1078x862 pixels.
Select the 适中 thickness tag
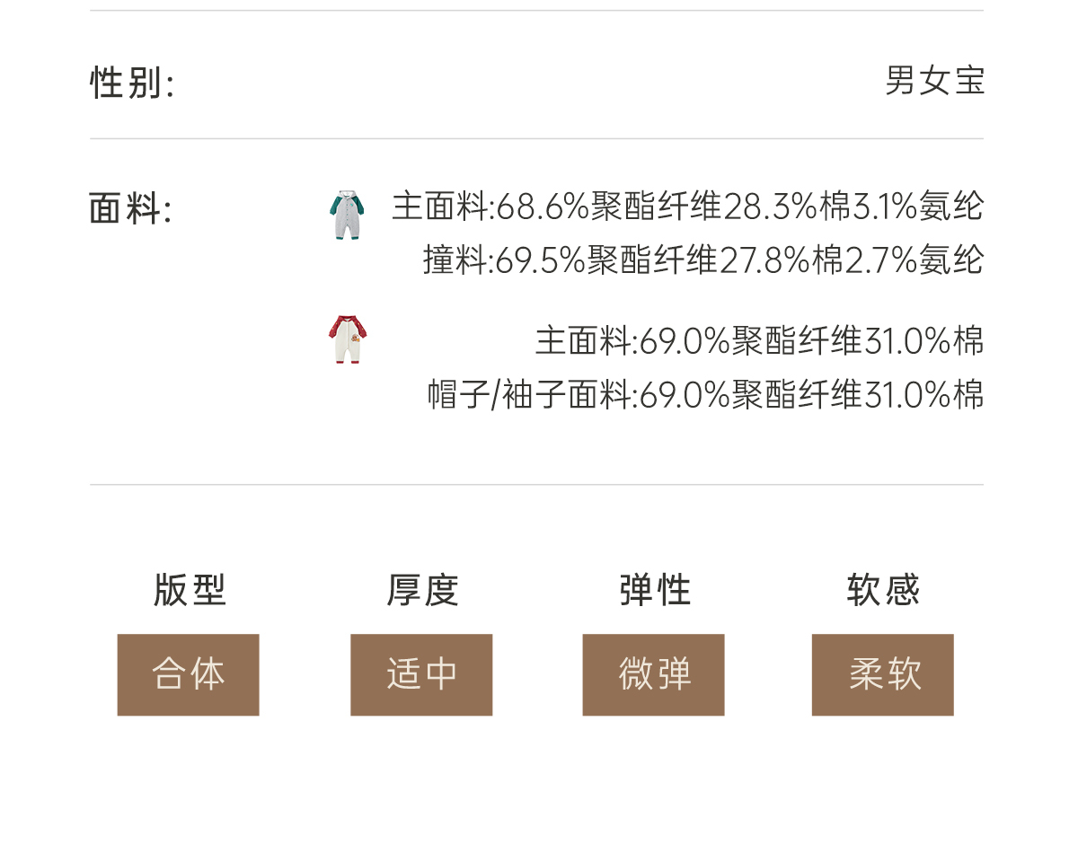(x=421, y=674)
